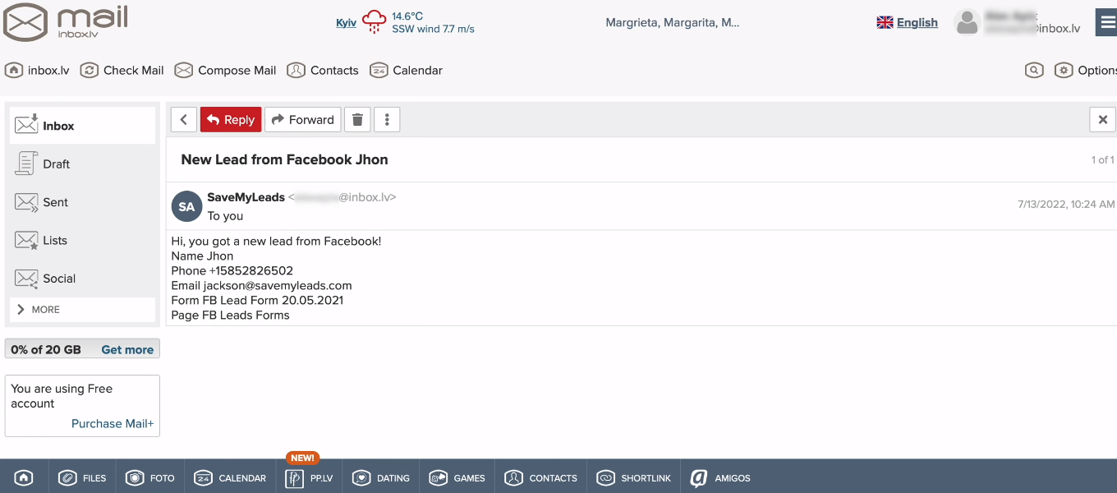Click the email jackson@savemyleads.com
Screen dimensions: 1117x493
pyautogui.click(x=278, y=286)
